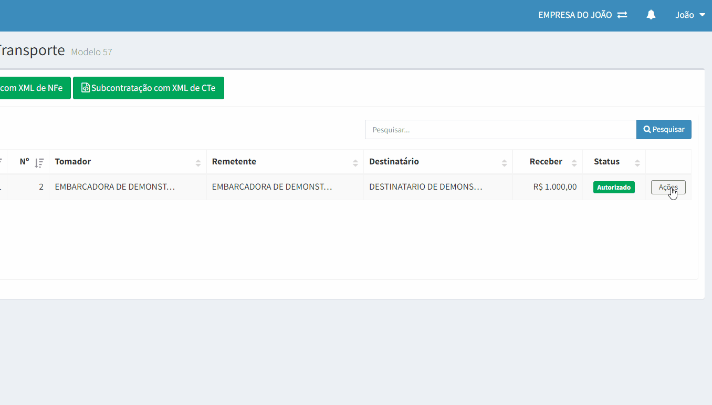Click the 'com XML de NFe' button
The image size is (712, 405).
pyautogui.click(x=35, y=88)
